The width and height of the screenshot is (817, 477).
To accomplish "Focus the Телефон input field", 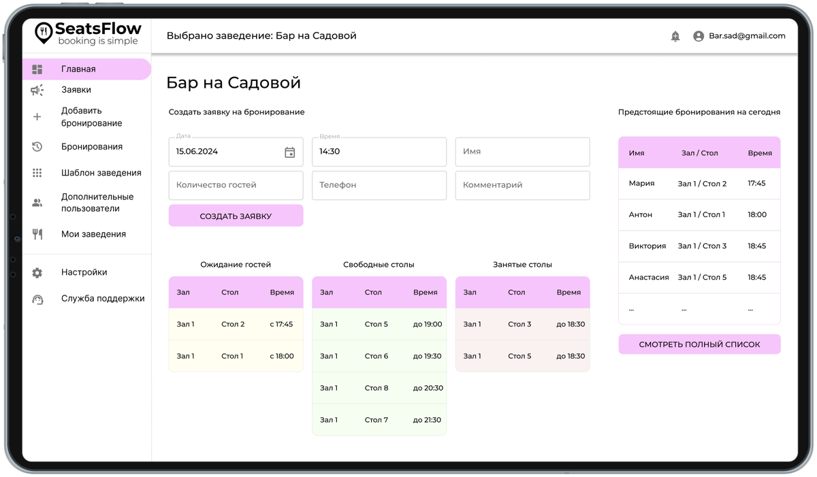I will click(379, 185).
